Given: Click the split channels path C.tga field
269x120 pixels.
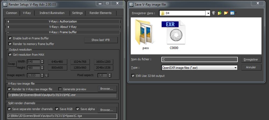Looking at the screenshot, I should click(62, 116).
